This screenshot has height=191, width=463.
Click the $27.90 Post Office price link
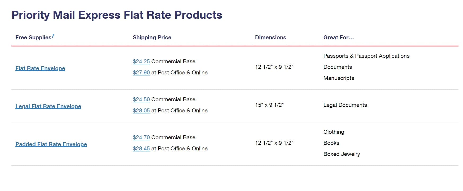(x=141, y=72)
